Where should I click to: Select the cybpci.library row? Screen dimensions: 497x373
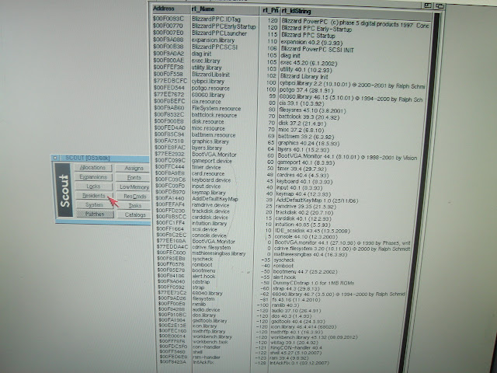click(291, 82)
